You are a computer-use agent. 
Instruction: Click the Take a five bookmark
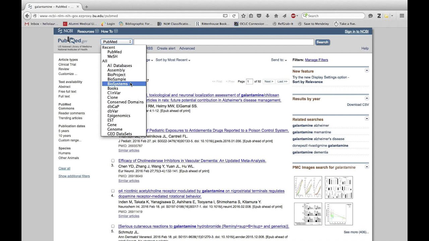(345, 24)
